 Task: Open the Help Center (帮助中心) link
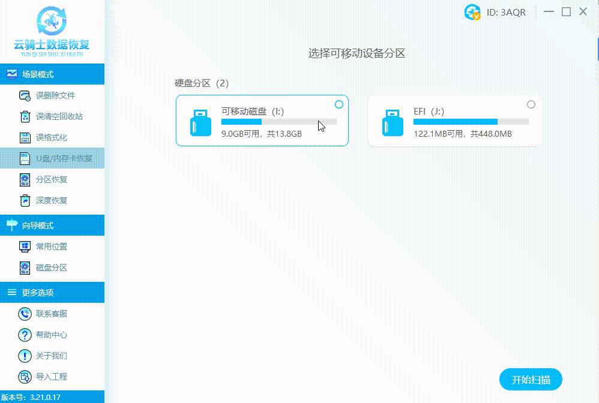click(25, 335)
